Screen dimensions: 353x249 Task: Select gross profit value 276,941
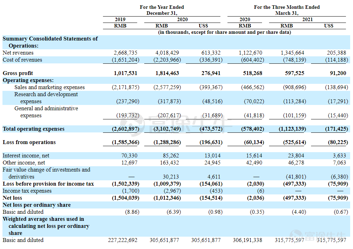[x=211, y=73]
